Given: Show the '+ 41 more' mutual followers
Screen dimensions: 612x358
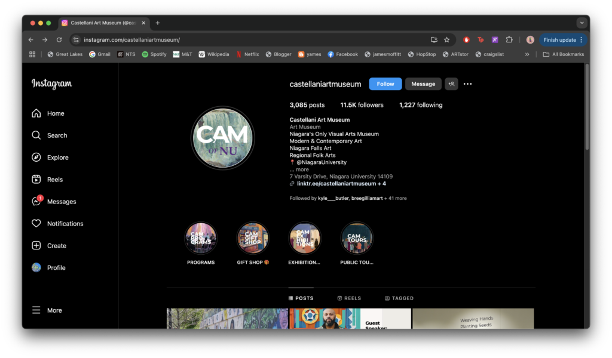Looking at the screenshot, I should click(x=396, y=198).
